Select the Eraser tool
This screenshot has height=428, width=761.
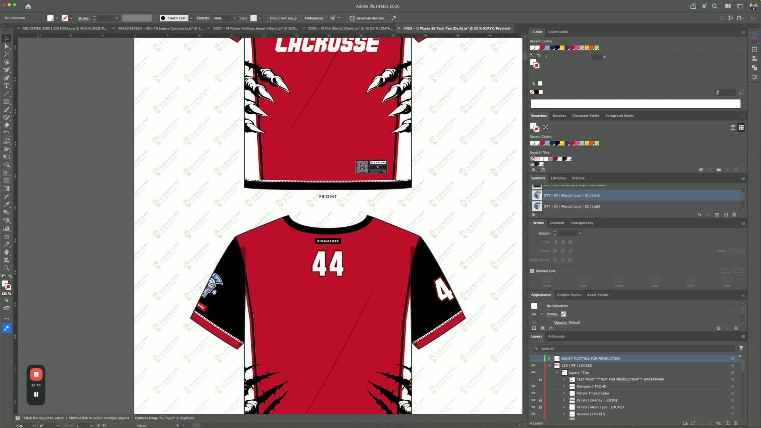pyautogui.click(x=6, y=126)
